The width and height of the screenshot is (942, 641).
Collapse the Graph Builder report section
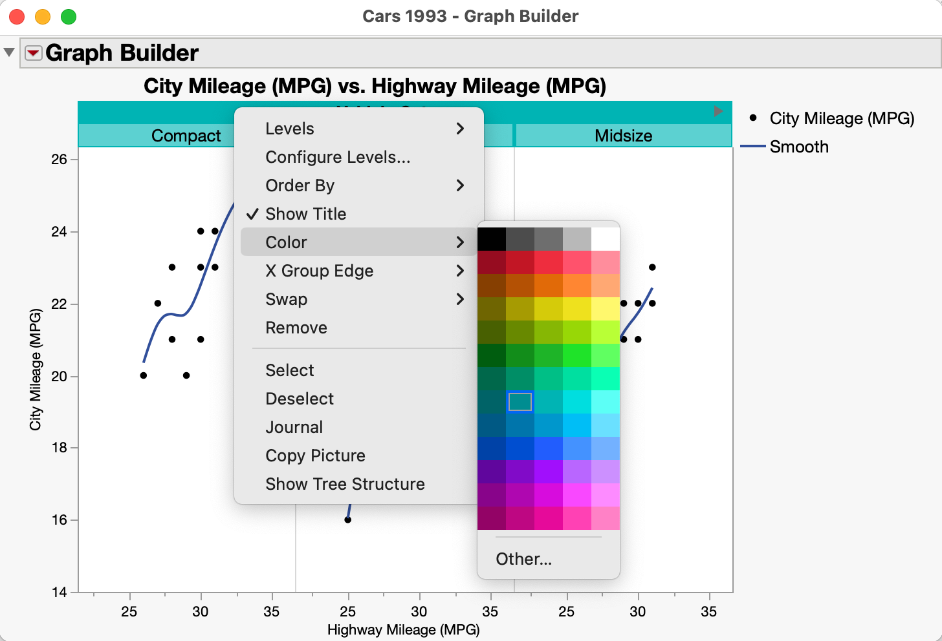pos(9,52)
